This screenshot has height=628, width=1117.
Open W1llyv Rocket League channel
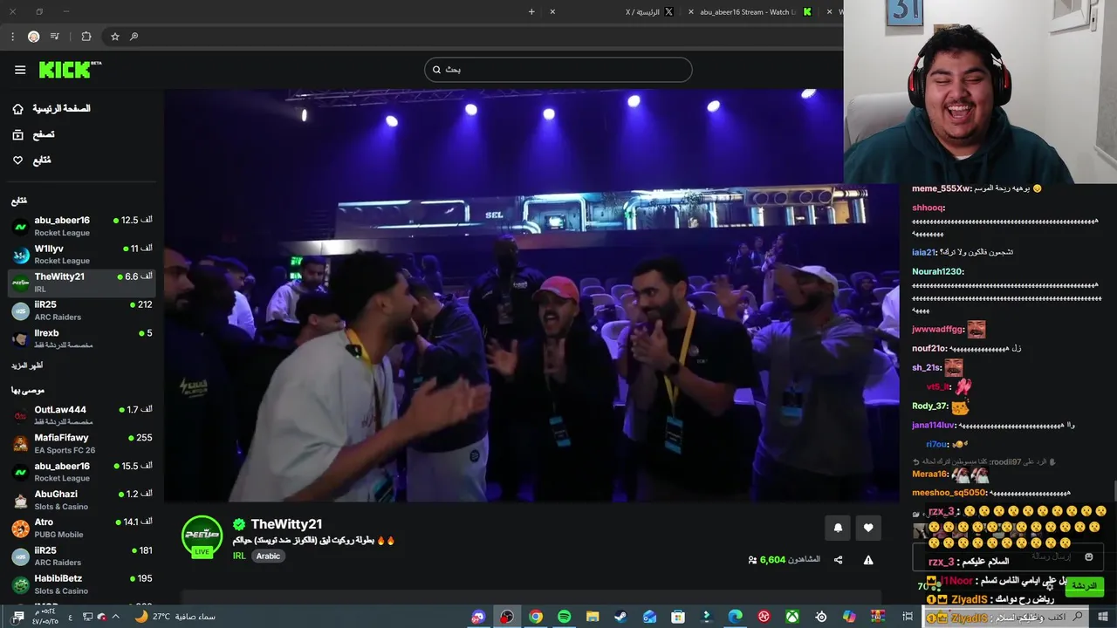[x=81, y=254]
